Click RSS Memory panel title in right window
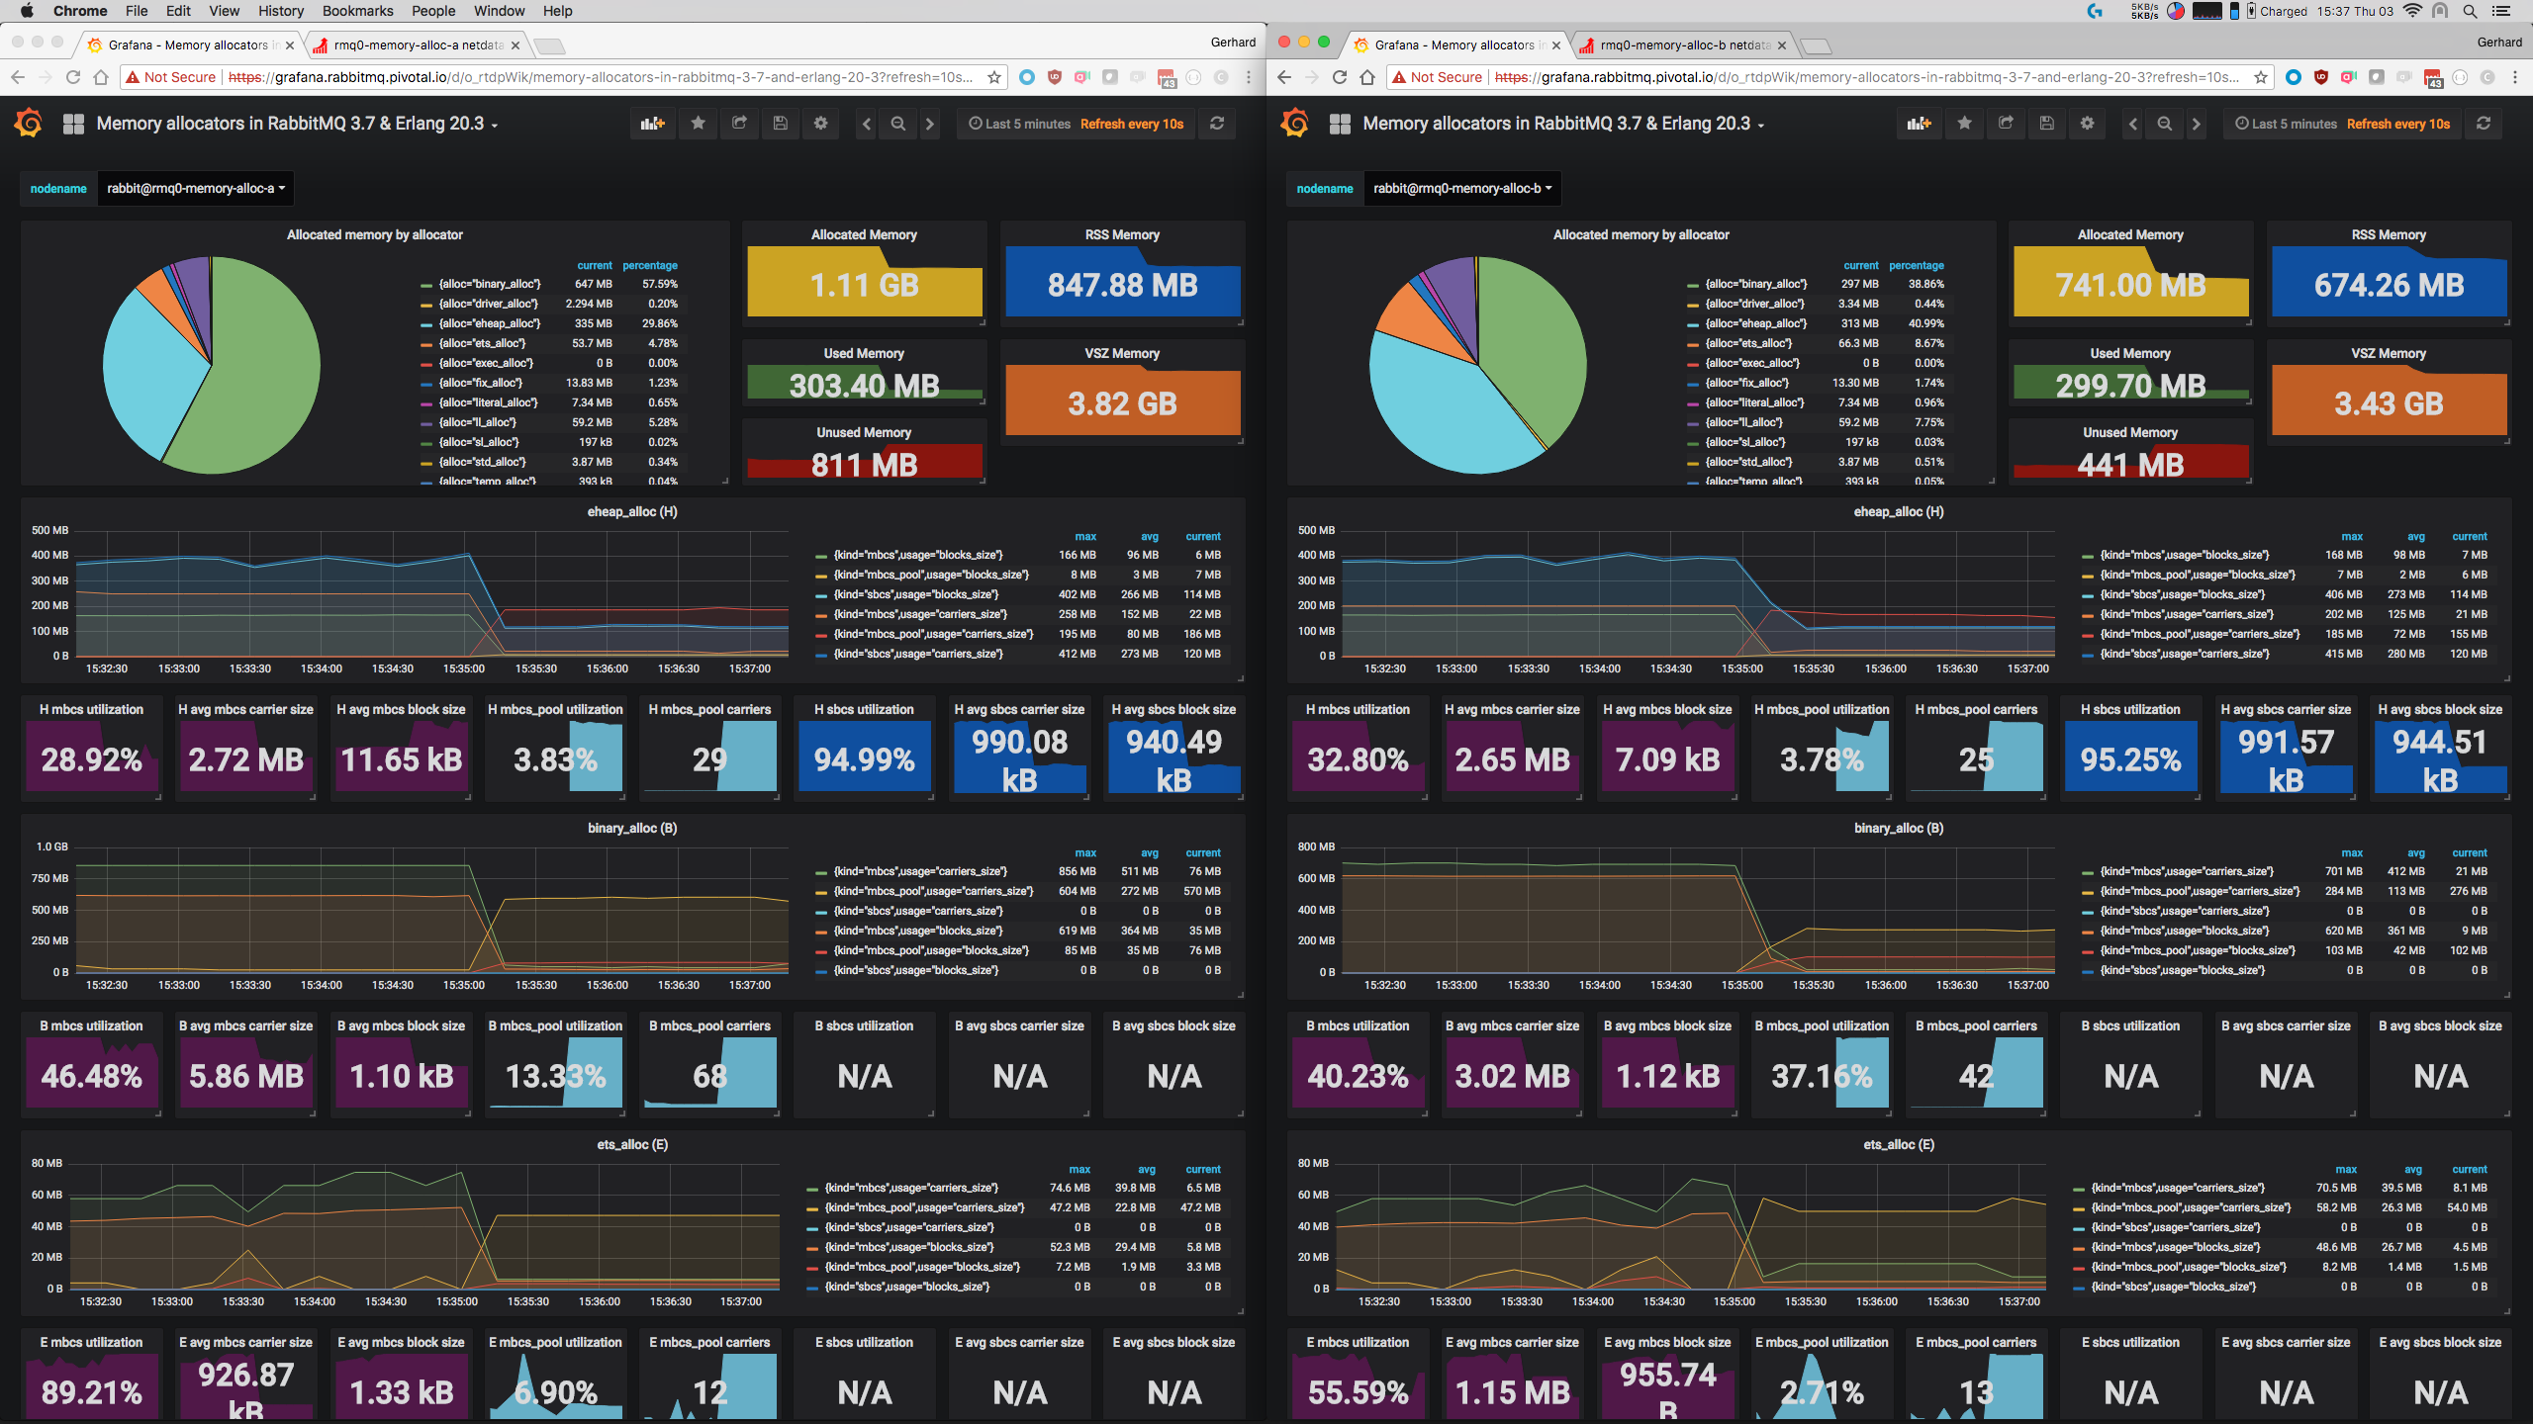Screen dimensions: 2533x1424 click(x=2389, y=234)
